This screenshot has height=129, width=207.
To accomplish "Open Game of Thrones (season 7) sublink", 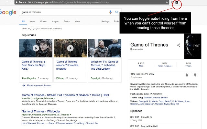I will pyautogui.click(x=62, y=123).
